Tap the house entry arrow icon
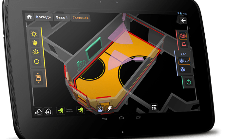Viewport: 225px width, 139px height. [x=47, y=111]
